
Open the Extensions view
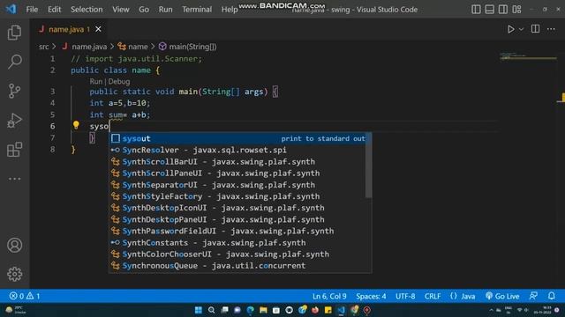pyautogui.click(x=14, y=150)
